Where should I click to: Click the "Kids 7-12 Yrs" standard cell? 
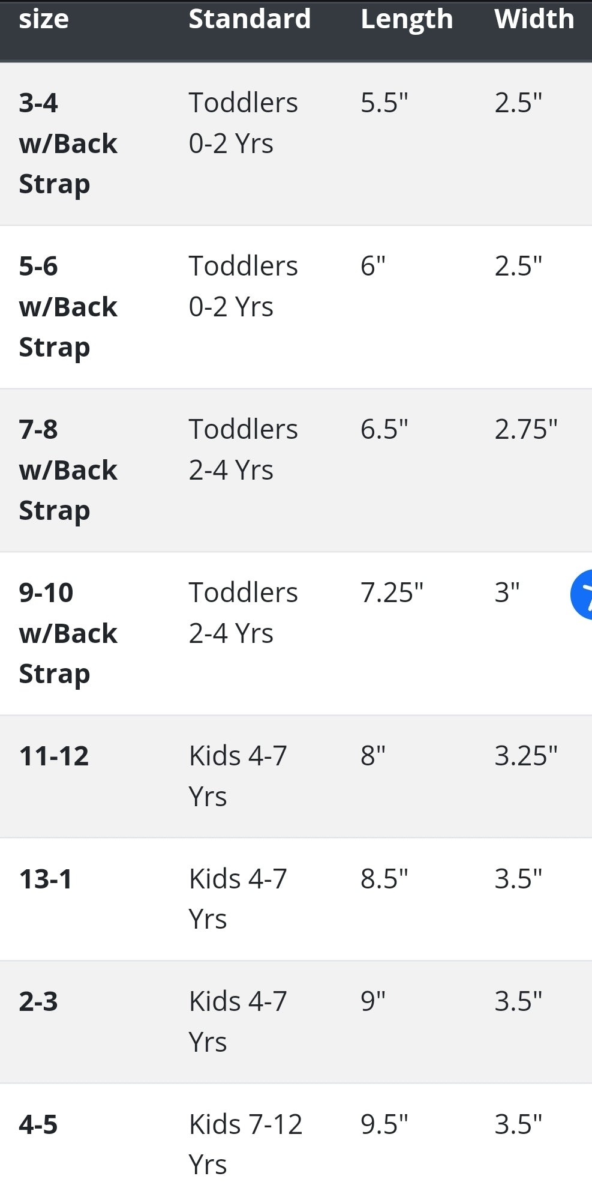(x=245, y=1144)
